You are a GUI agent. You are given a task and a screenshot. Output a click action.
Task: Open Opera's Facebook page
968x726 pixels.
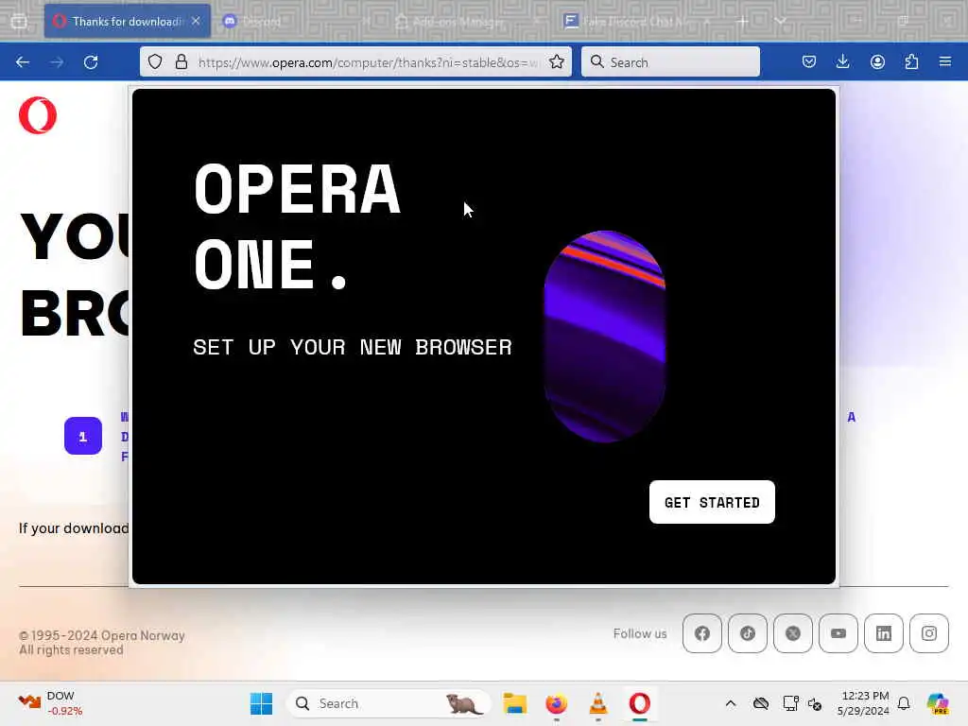point(702,633)
